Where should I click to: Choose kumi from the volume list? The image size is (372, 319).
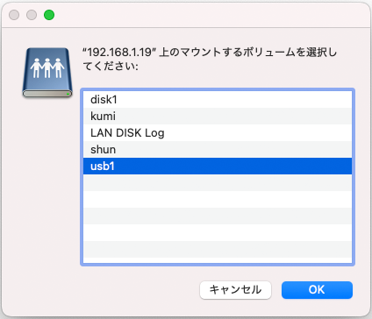tap(218, 117)
